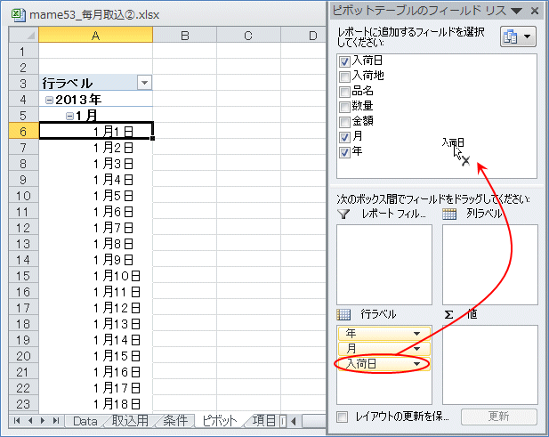Screen dimensions: 549x437
Task: Open the 年 row label field dropdown
Action: coord(416,334)
